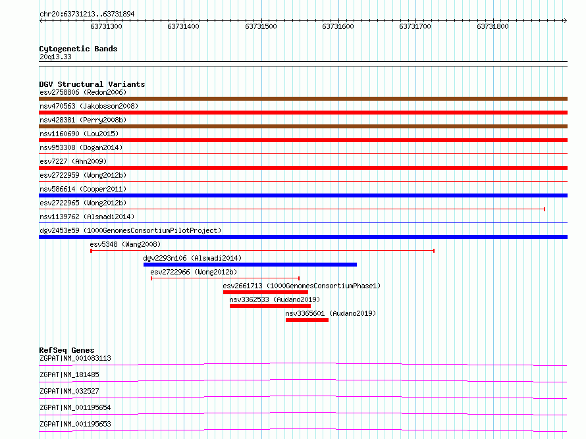Click the nsv3365601 (Audano2019) red bar

(x=307, y=320)
